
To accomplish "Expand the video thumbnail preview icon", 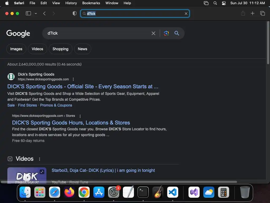I will click(42, 172).
